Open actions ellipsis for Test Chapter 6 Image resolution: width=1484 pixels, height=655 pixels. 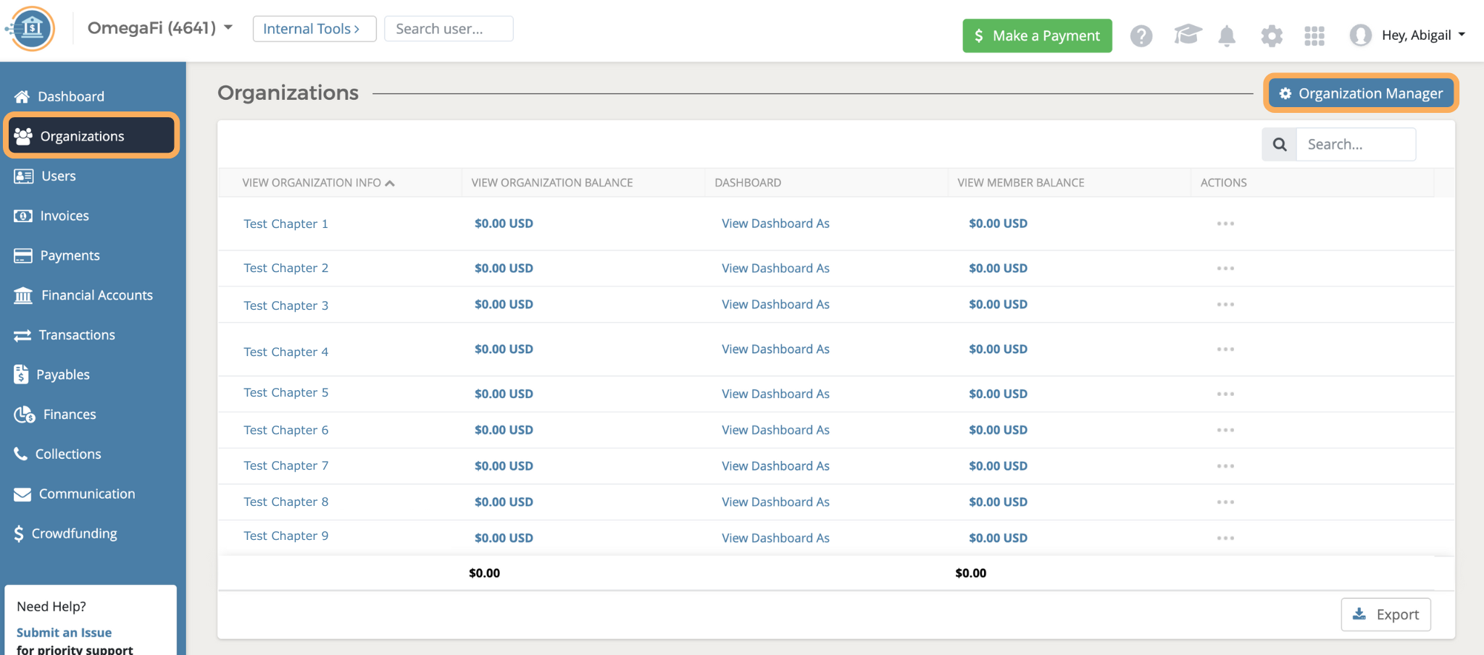click(1225, 430)
